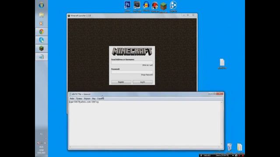Open Notepad's Правка menu
Screen dimensions: 280x157
79,99
